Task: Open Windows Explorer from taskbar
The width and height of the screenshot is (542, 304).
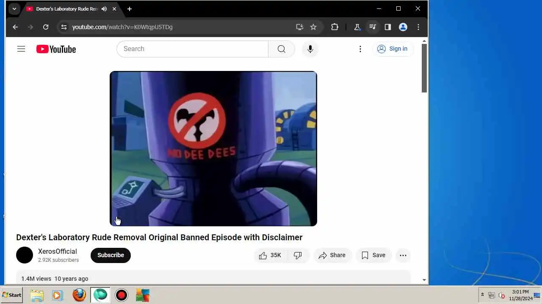Action: pos(37,295)
